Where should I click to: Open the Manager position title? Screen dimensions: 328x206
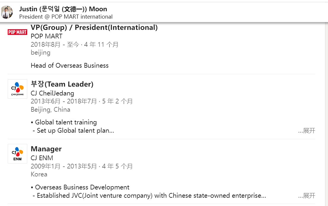pyautogui.click(x=46, y=149)
